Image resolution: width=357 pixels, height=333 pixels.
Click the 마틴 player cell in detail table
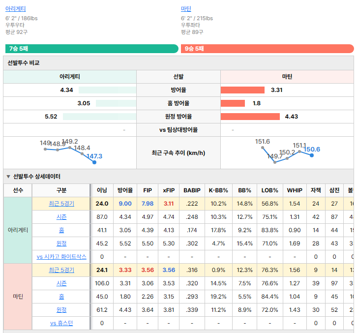click(18, 296)
